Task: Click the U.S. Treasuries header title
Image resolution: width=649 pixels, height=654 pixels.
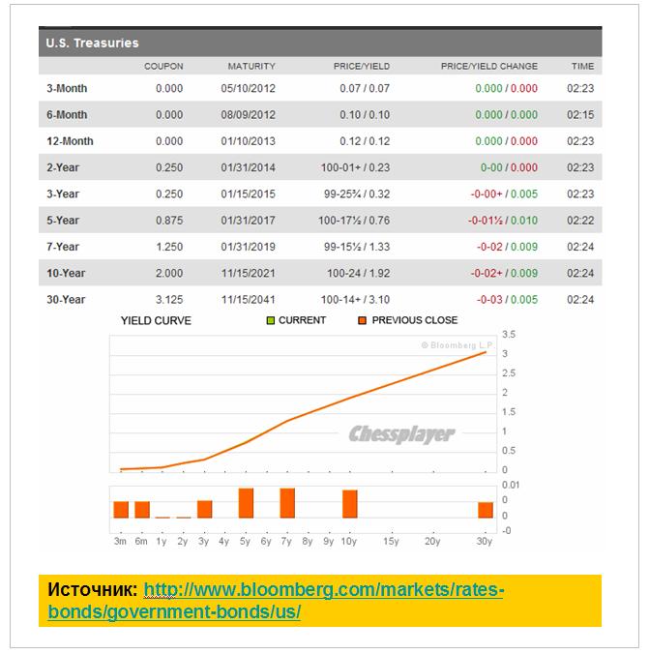Action: point(92,43)
